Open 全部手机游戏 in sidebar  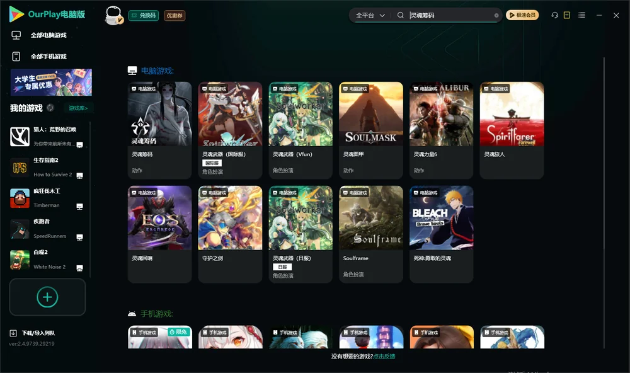tap(49, 57)
